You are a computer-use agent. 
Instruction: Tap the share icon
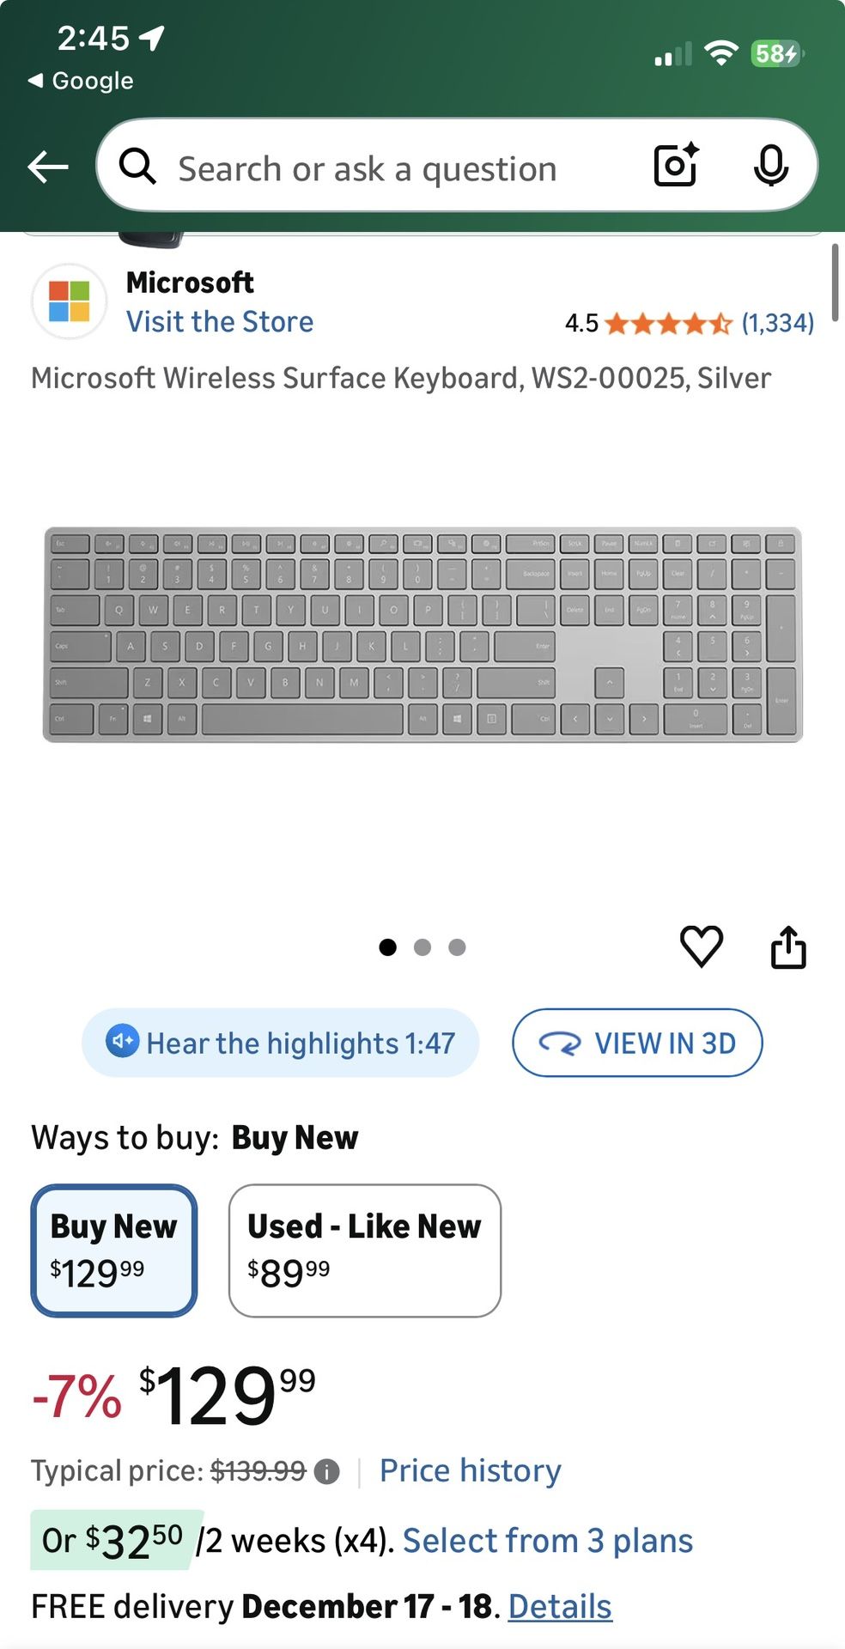[x=788, y=947]
